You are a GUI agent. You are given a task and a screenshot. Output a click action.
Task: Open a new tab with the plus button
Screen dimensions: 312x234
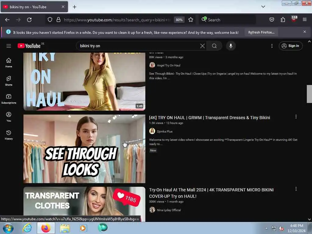[x=74, y=7]
